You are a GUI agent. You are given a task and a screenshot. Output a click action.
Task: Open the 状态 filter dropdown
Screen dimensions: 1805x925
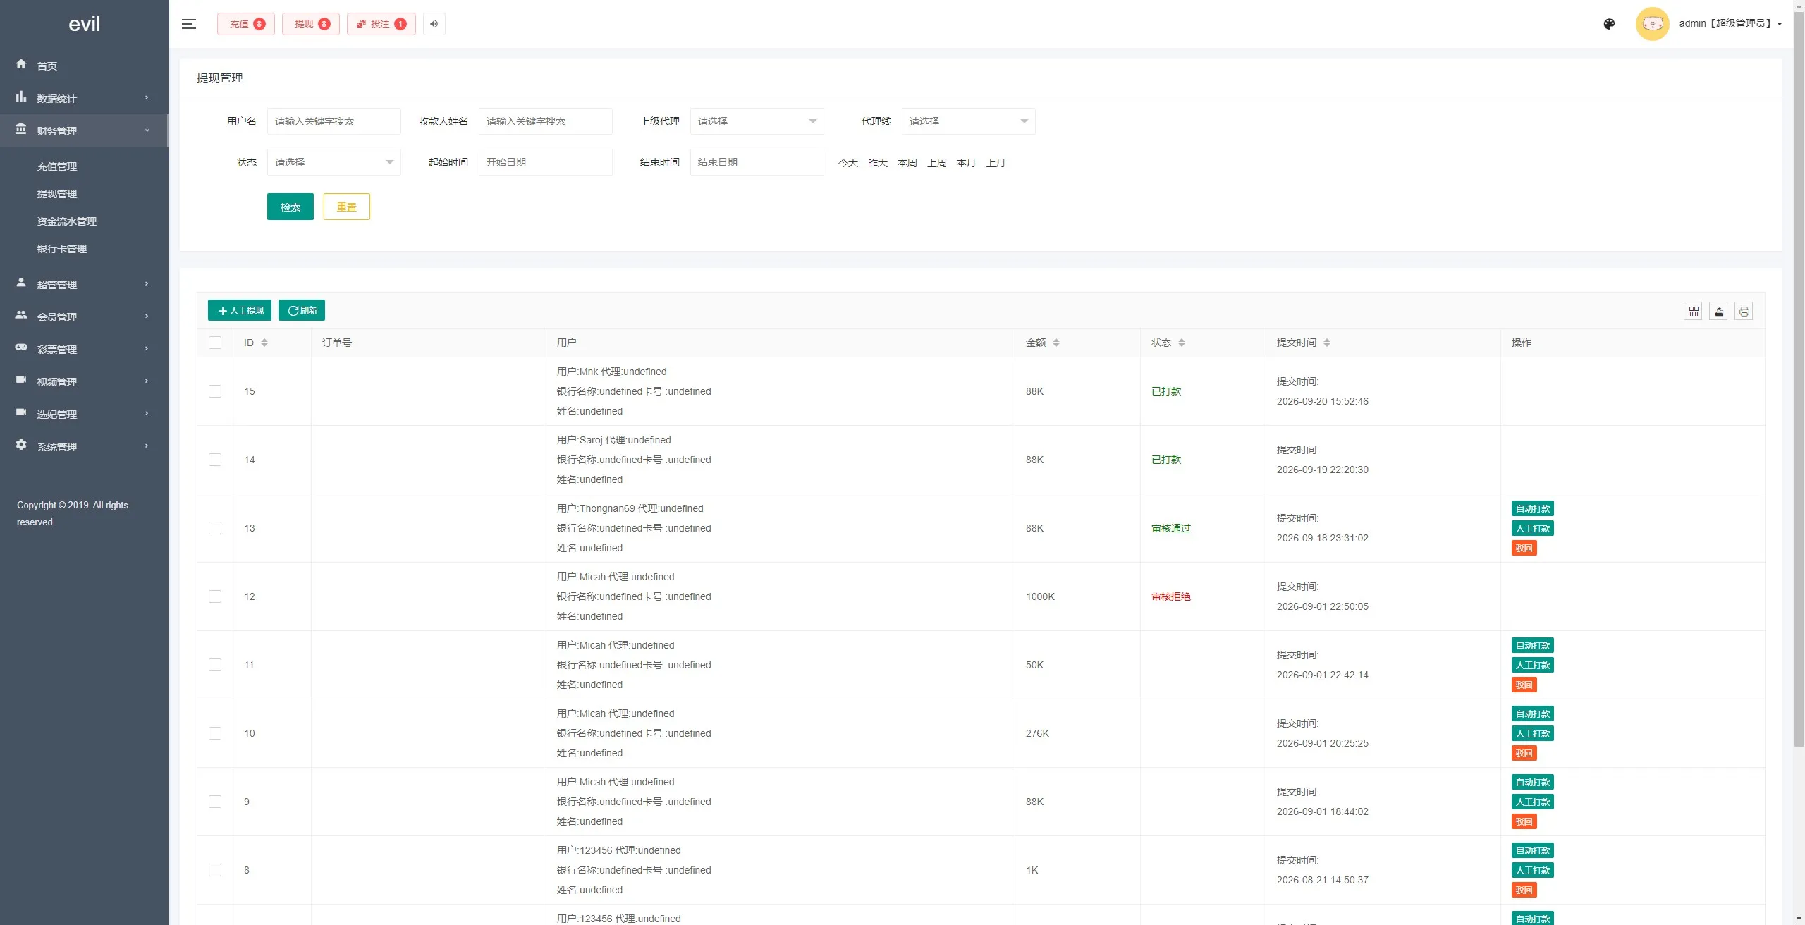(x=334, y=162)
